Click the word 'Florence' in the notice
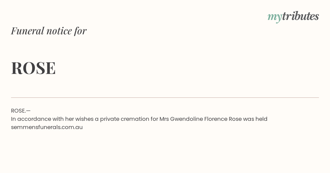Image resolution: width=330 pixels, height=173 pixels. (x=216, y=119)
